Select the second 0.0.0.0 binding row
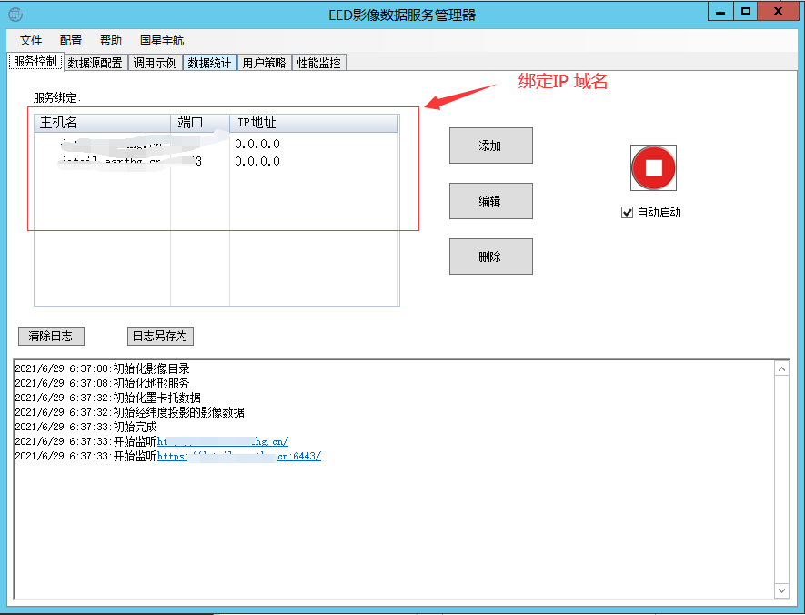This screenshot has height=615, width=805. [x=216, y=161]
